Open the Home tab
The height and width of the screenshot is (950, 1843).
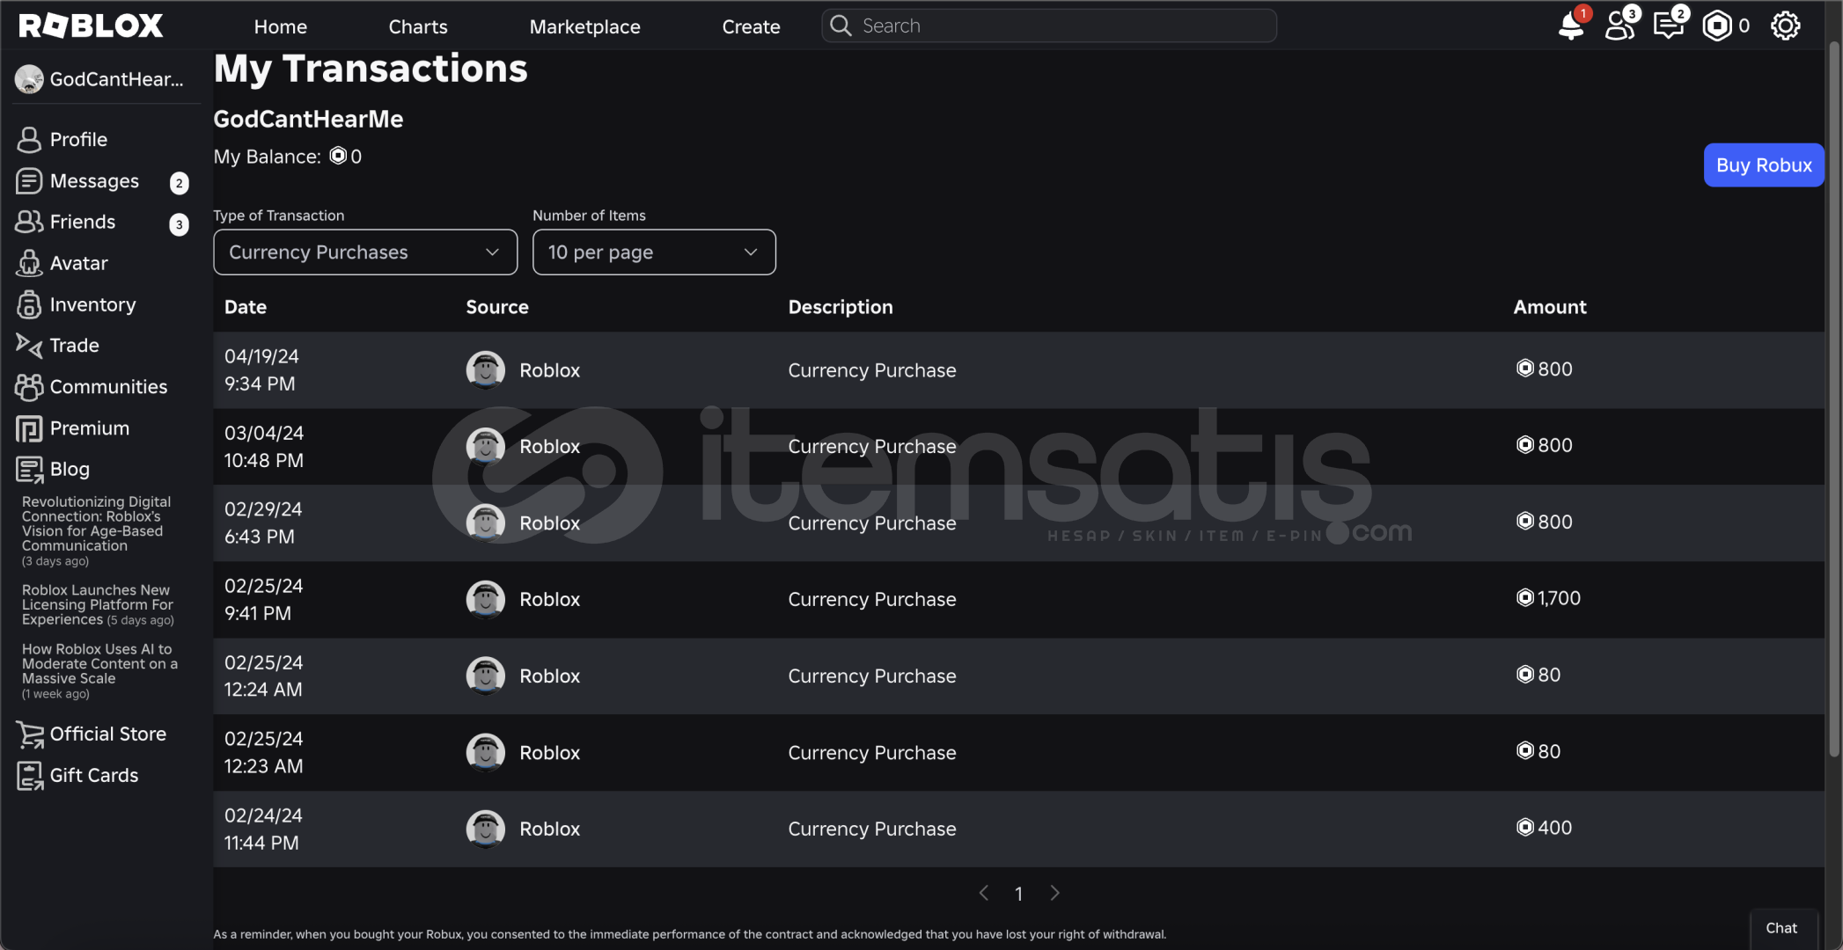(x=281, y=26)
